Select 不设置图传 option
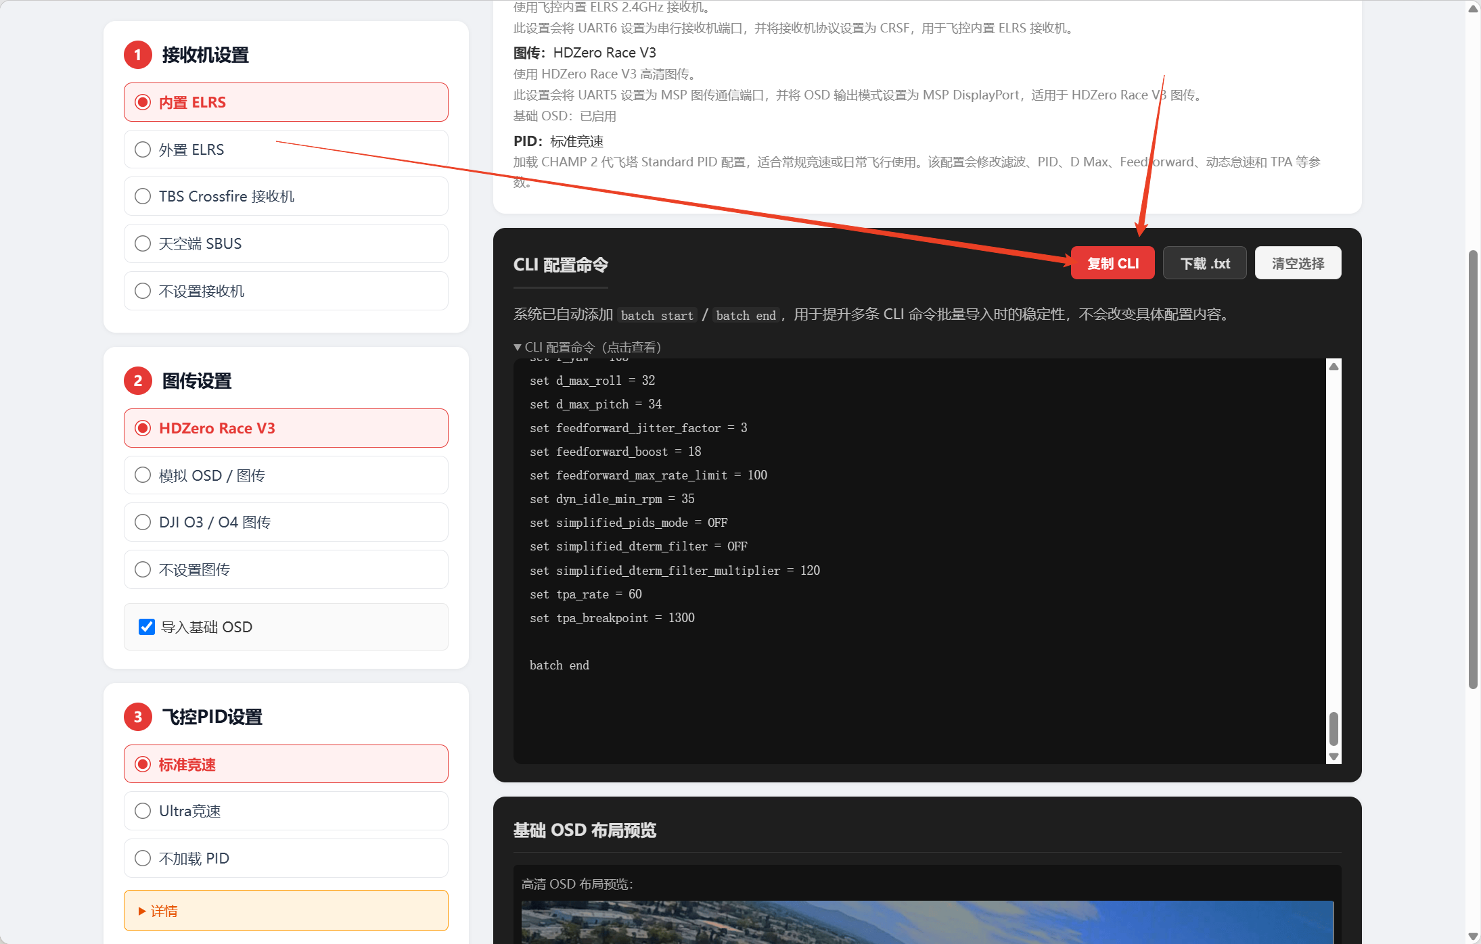This screenshot has height=944, width=1481. click(286, 569)
